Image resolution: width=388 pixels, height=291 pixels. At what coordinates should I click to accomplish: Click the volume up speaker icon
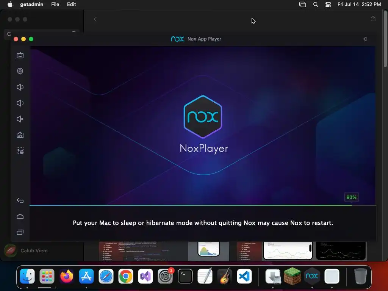[20, 87]
